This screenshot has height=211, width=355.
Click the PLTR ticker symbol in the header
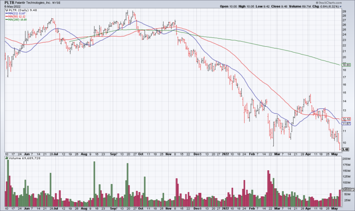pos(9,3)
